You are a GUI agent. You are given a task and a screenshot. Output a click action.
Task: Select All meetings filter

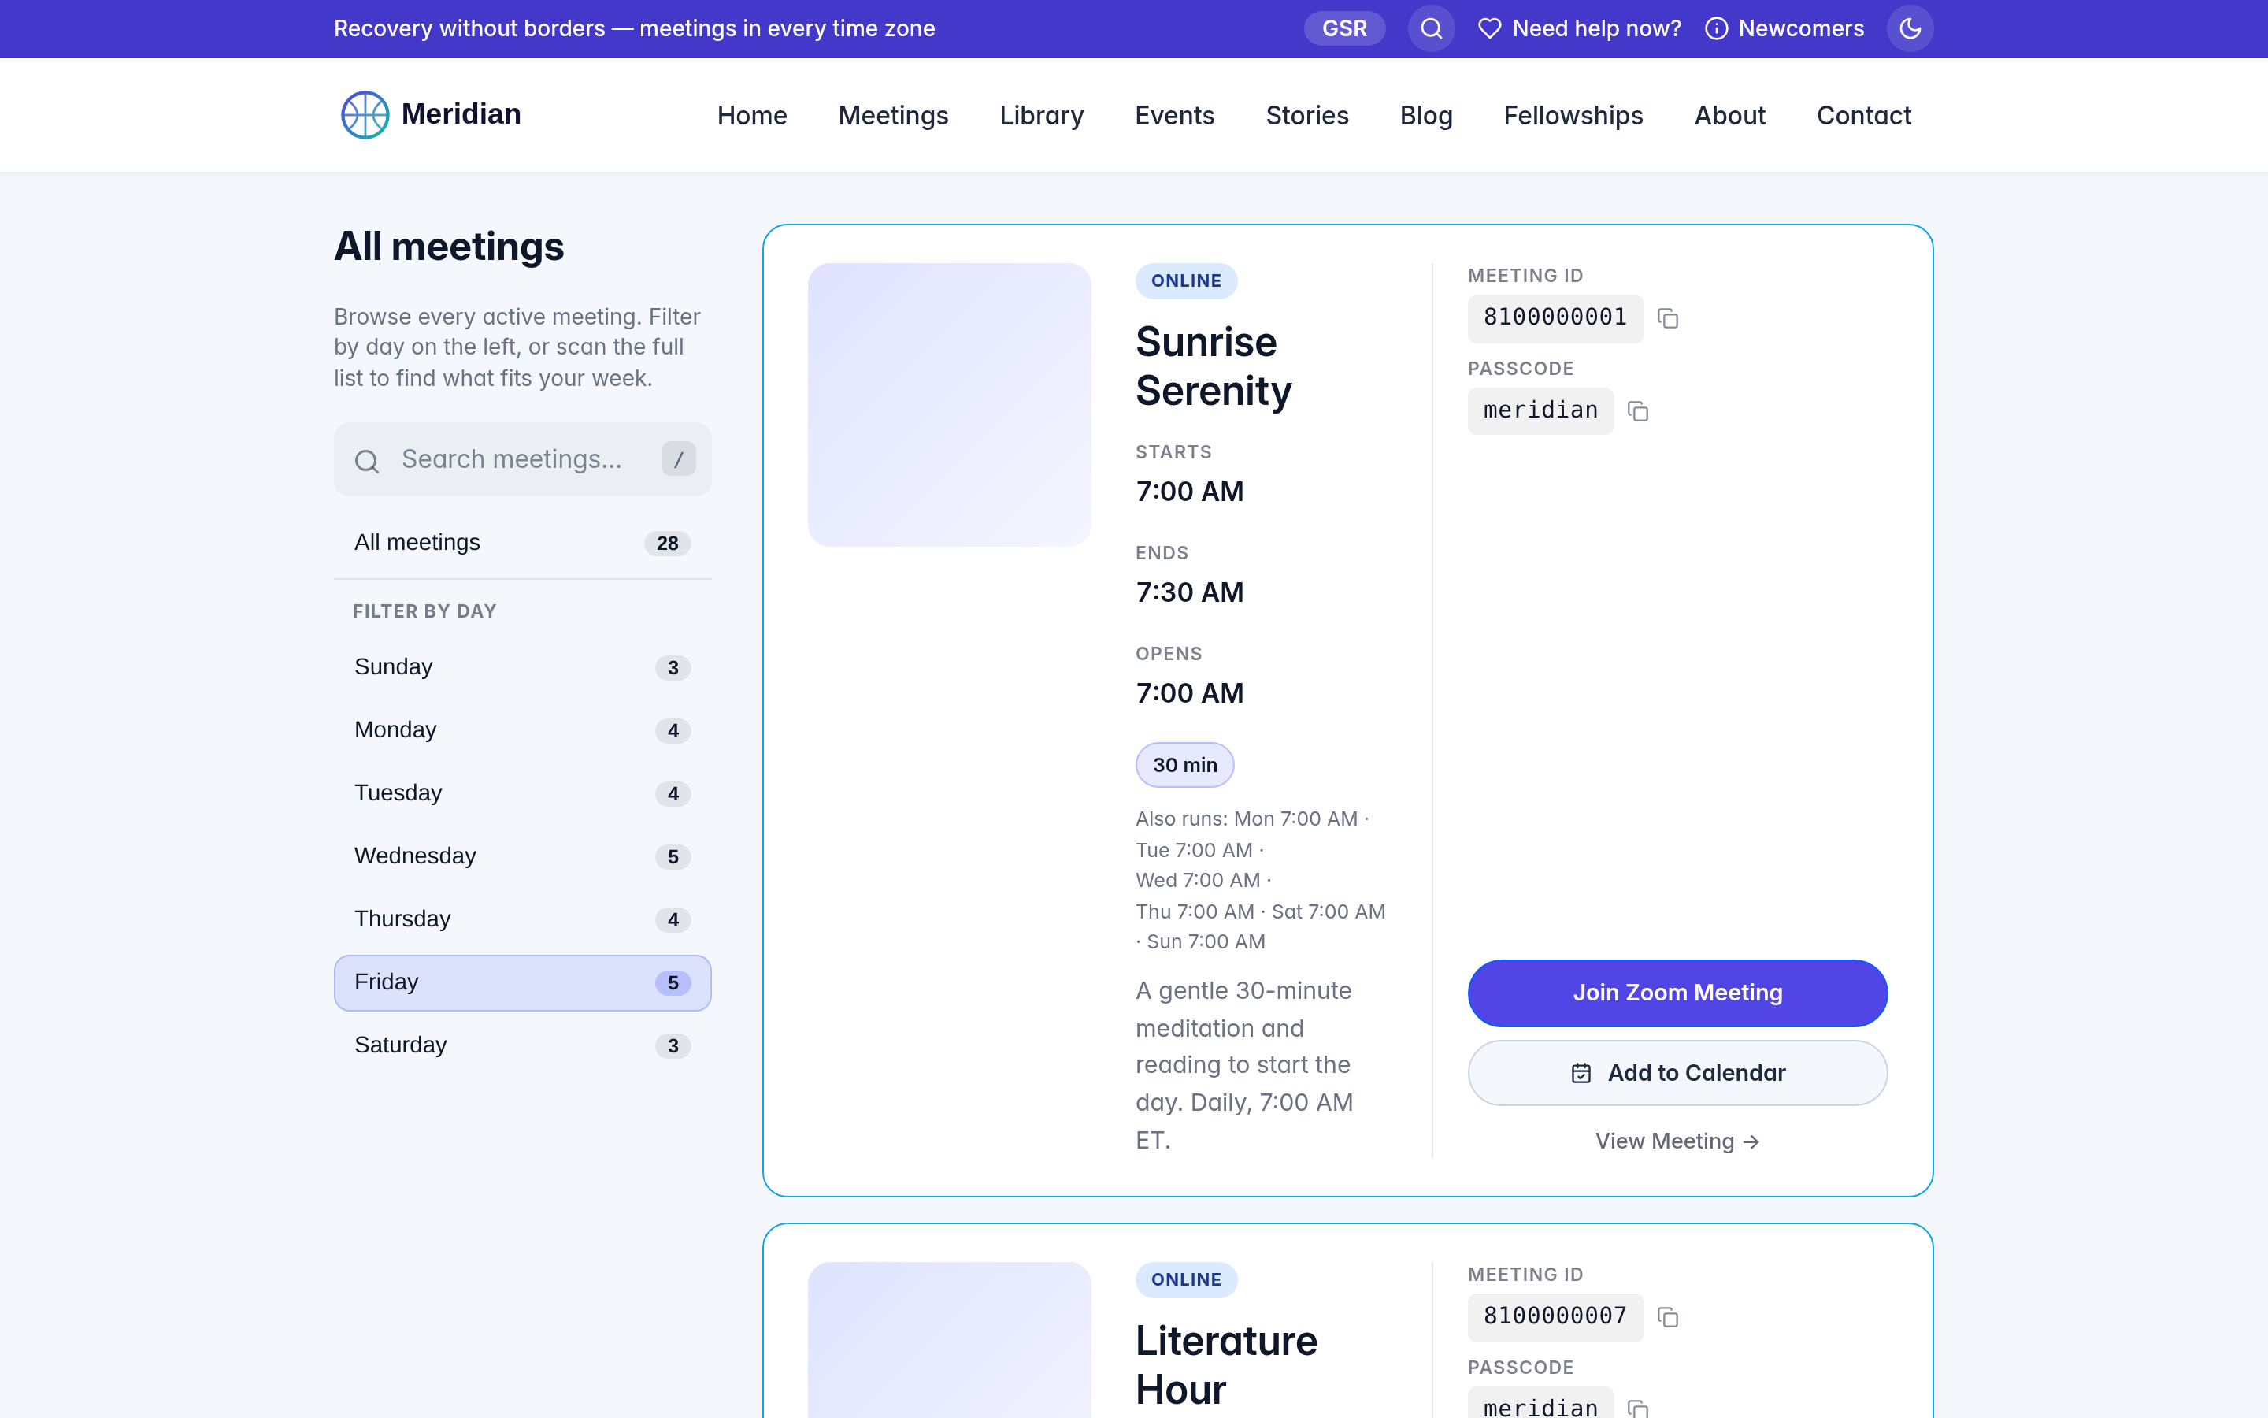click(522, 543)
